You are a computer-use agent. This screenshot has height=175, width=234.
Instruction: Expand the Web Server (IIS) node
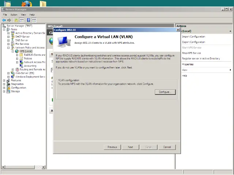[x=8, y=73]
